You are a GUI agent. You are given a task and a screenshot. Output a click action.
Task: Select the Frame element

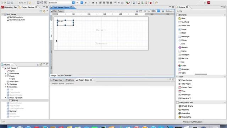pos(182,51)
